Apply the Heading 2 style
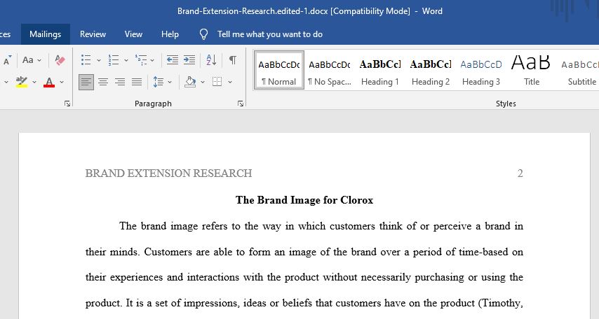Image resolution: width=599 pixels, height=319 pixels. [x=431, y=70]
